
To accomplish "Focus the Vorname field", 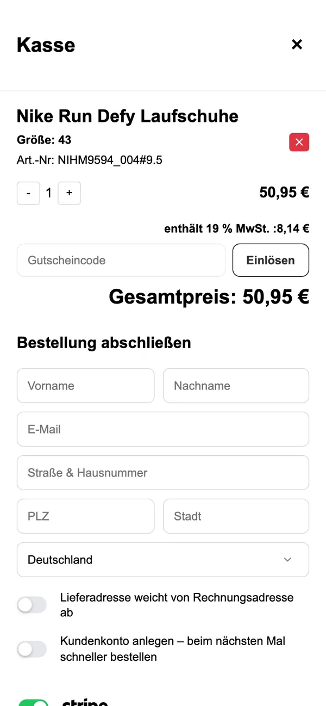I will pos(86,386).
